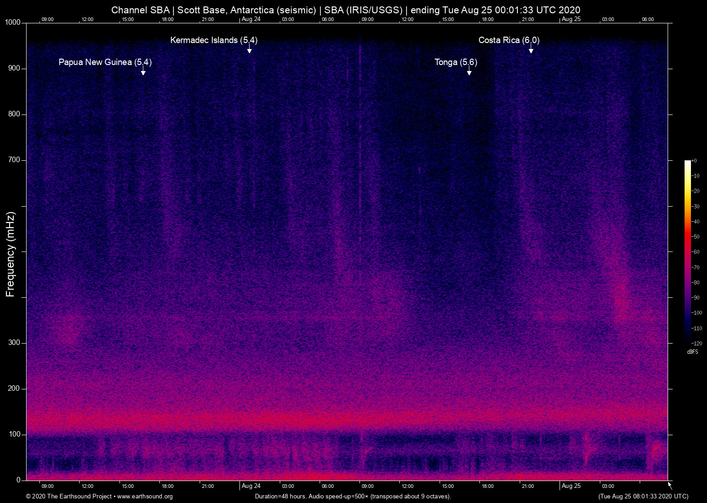Select the Papua New Guinea (5.4) annotation
Viewport: 707px width, 503px height.
click(105, 62)
